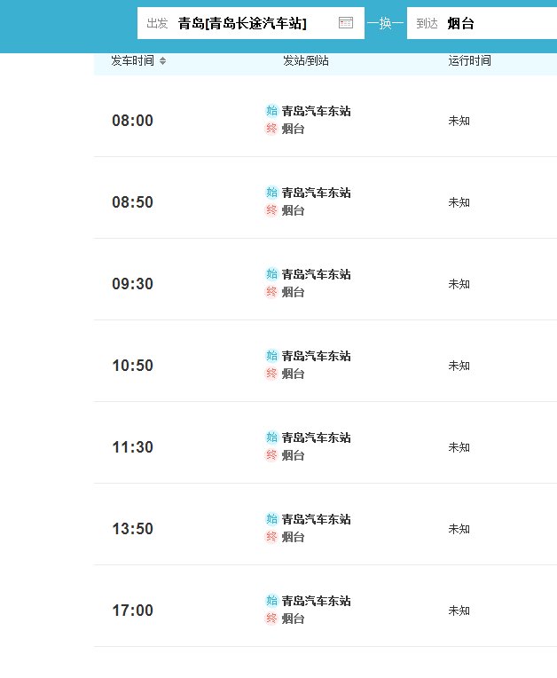
Task: Sort by departure time arrows
Action: [x=162, y=61]
